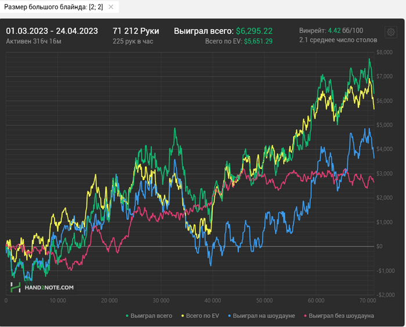Screen dimensions: 406x327
Task: Click the pink non-showdown legend dot
Action: pos(305,316)
